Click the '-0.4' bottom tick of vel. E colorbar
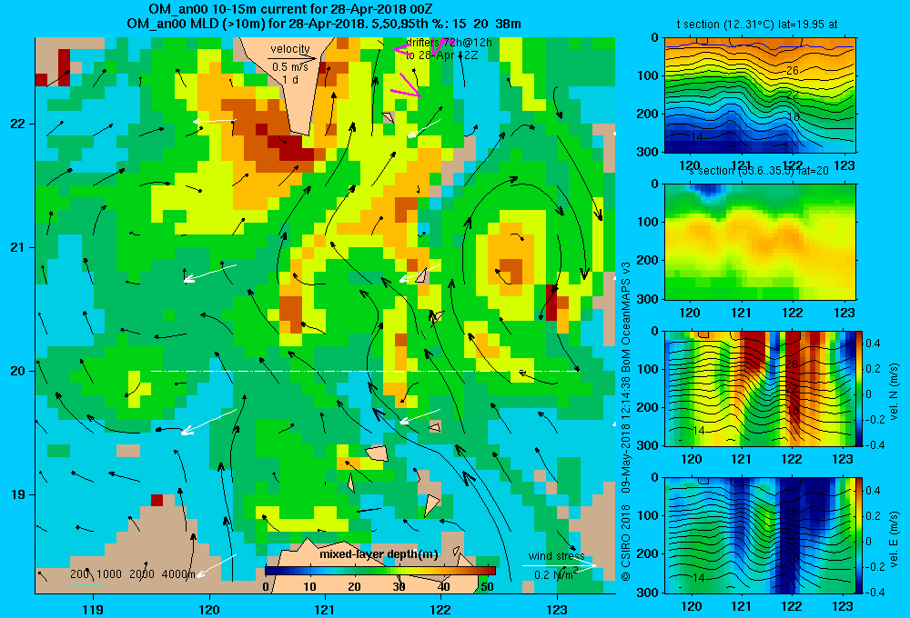 tap(875, 592)
